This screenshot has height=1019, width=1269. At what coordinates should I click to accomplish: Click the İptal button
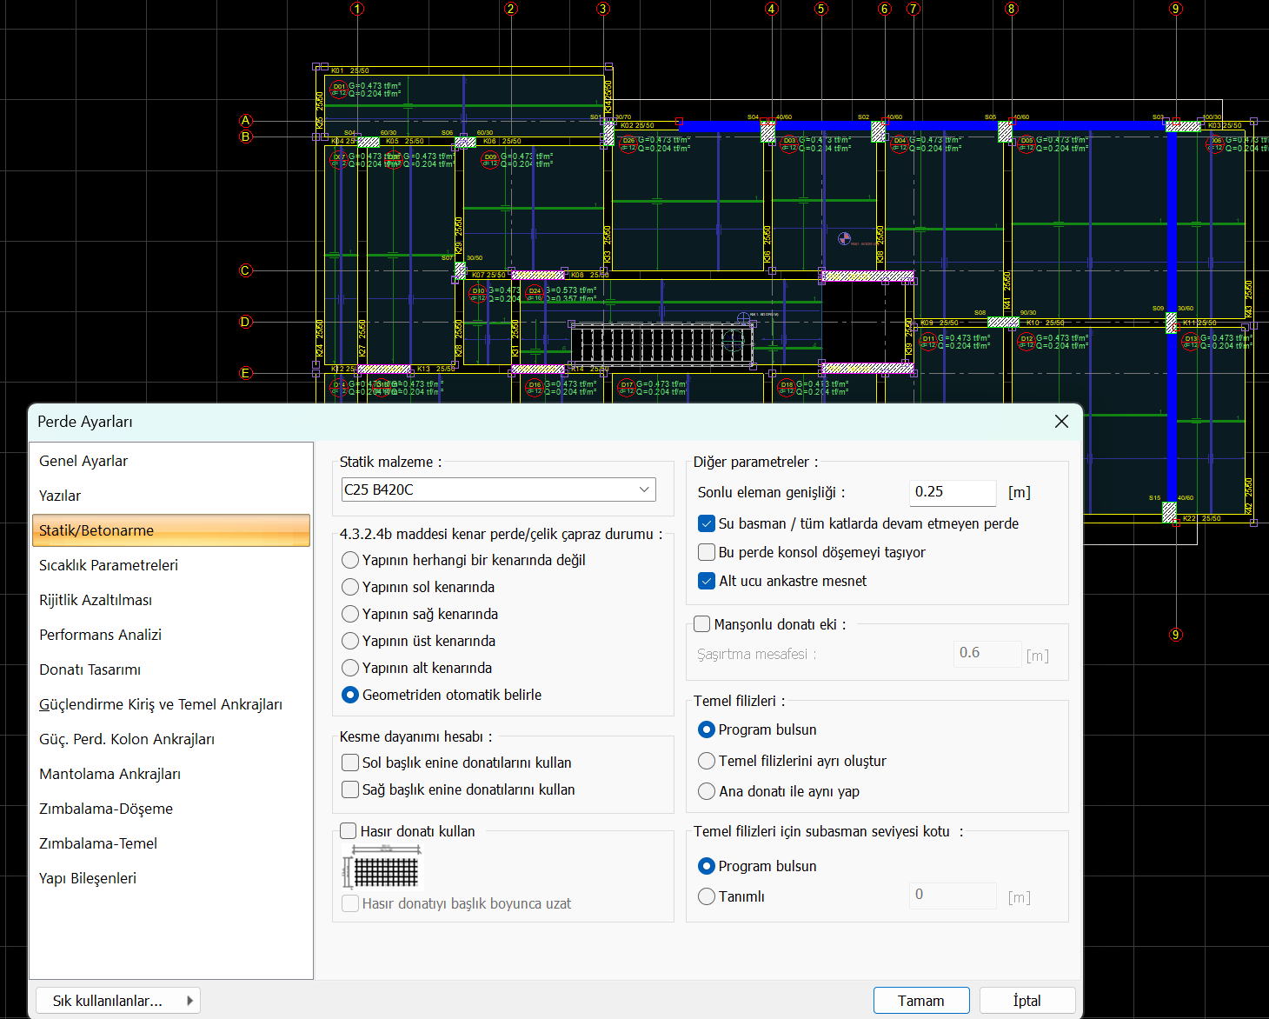point(1026,1001)
